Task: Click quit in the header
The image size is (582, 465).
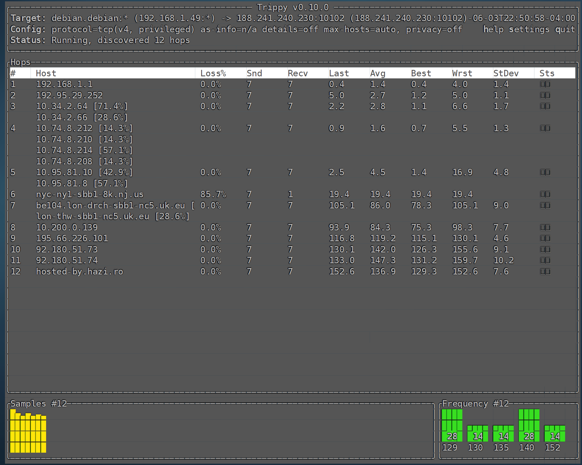Action: click(565, 29)
